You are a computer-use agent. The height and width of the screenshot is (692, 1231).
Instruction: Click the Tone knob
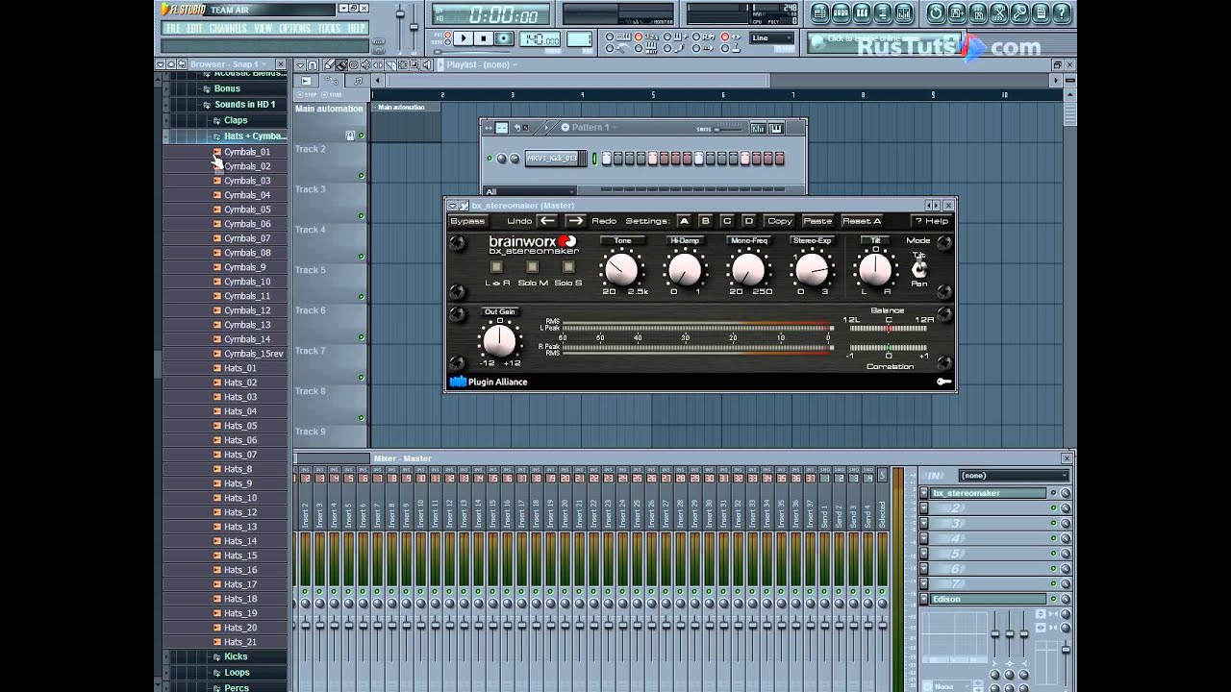pos(622,269)
